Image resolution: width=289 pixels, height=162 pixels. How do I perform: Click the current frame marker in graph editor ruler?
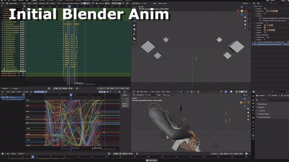(71, 95)
